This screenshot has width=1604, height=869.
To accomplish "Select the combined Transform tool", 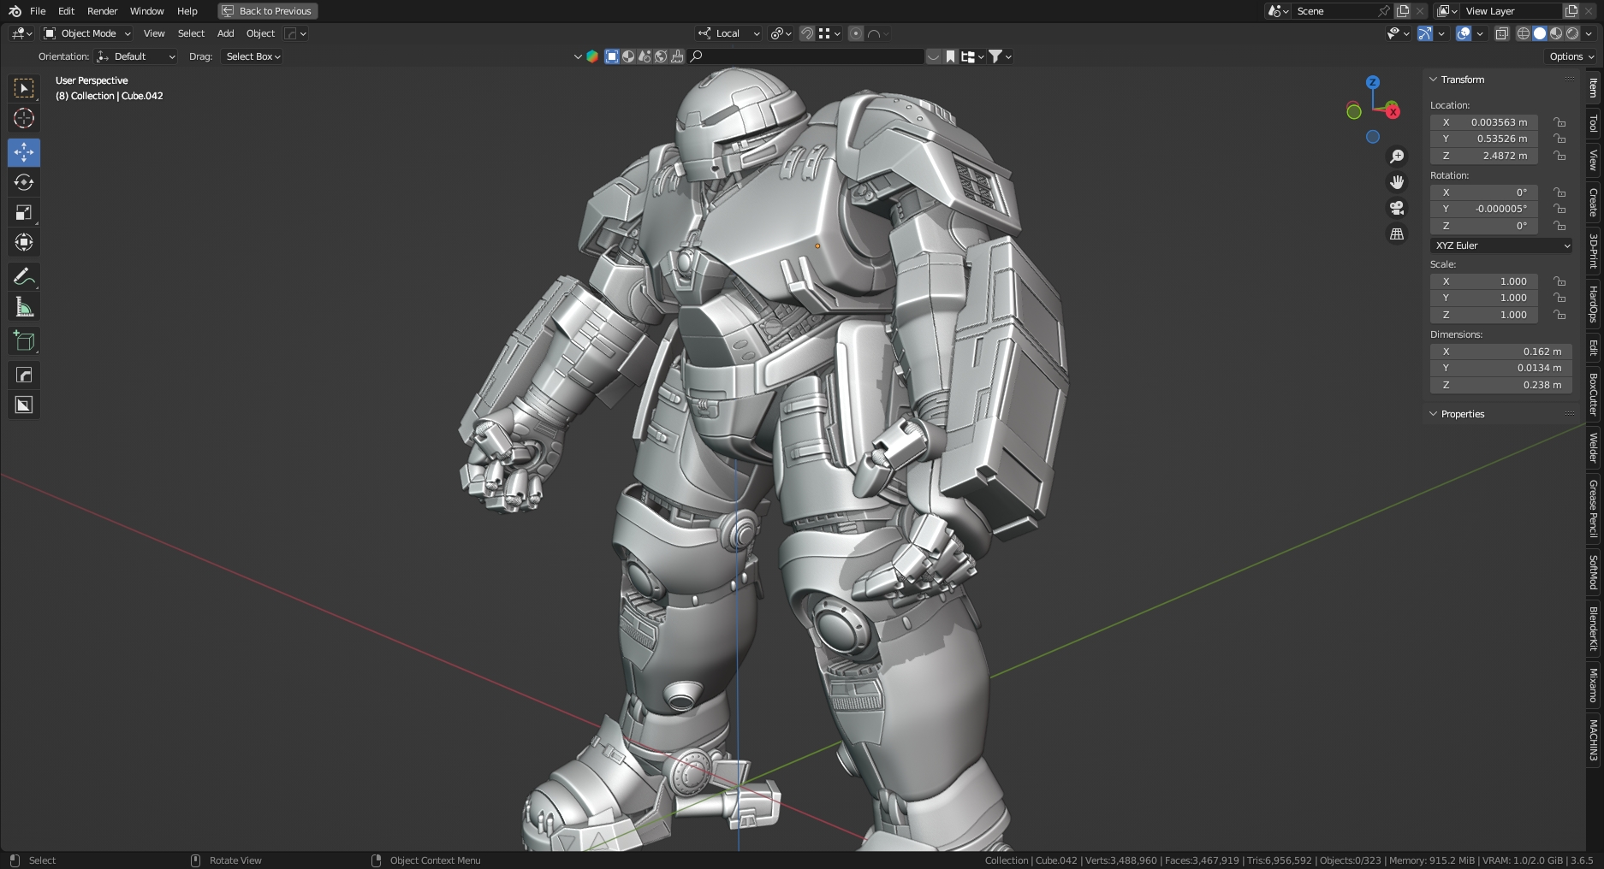I will (x=24, y=242).
